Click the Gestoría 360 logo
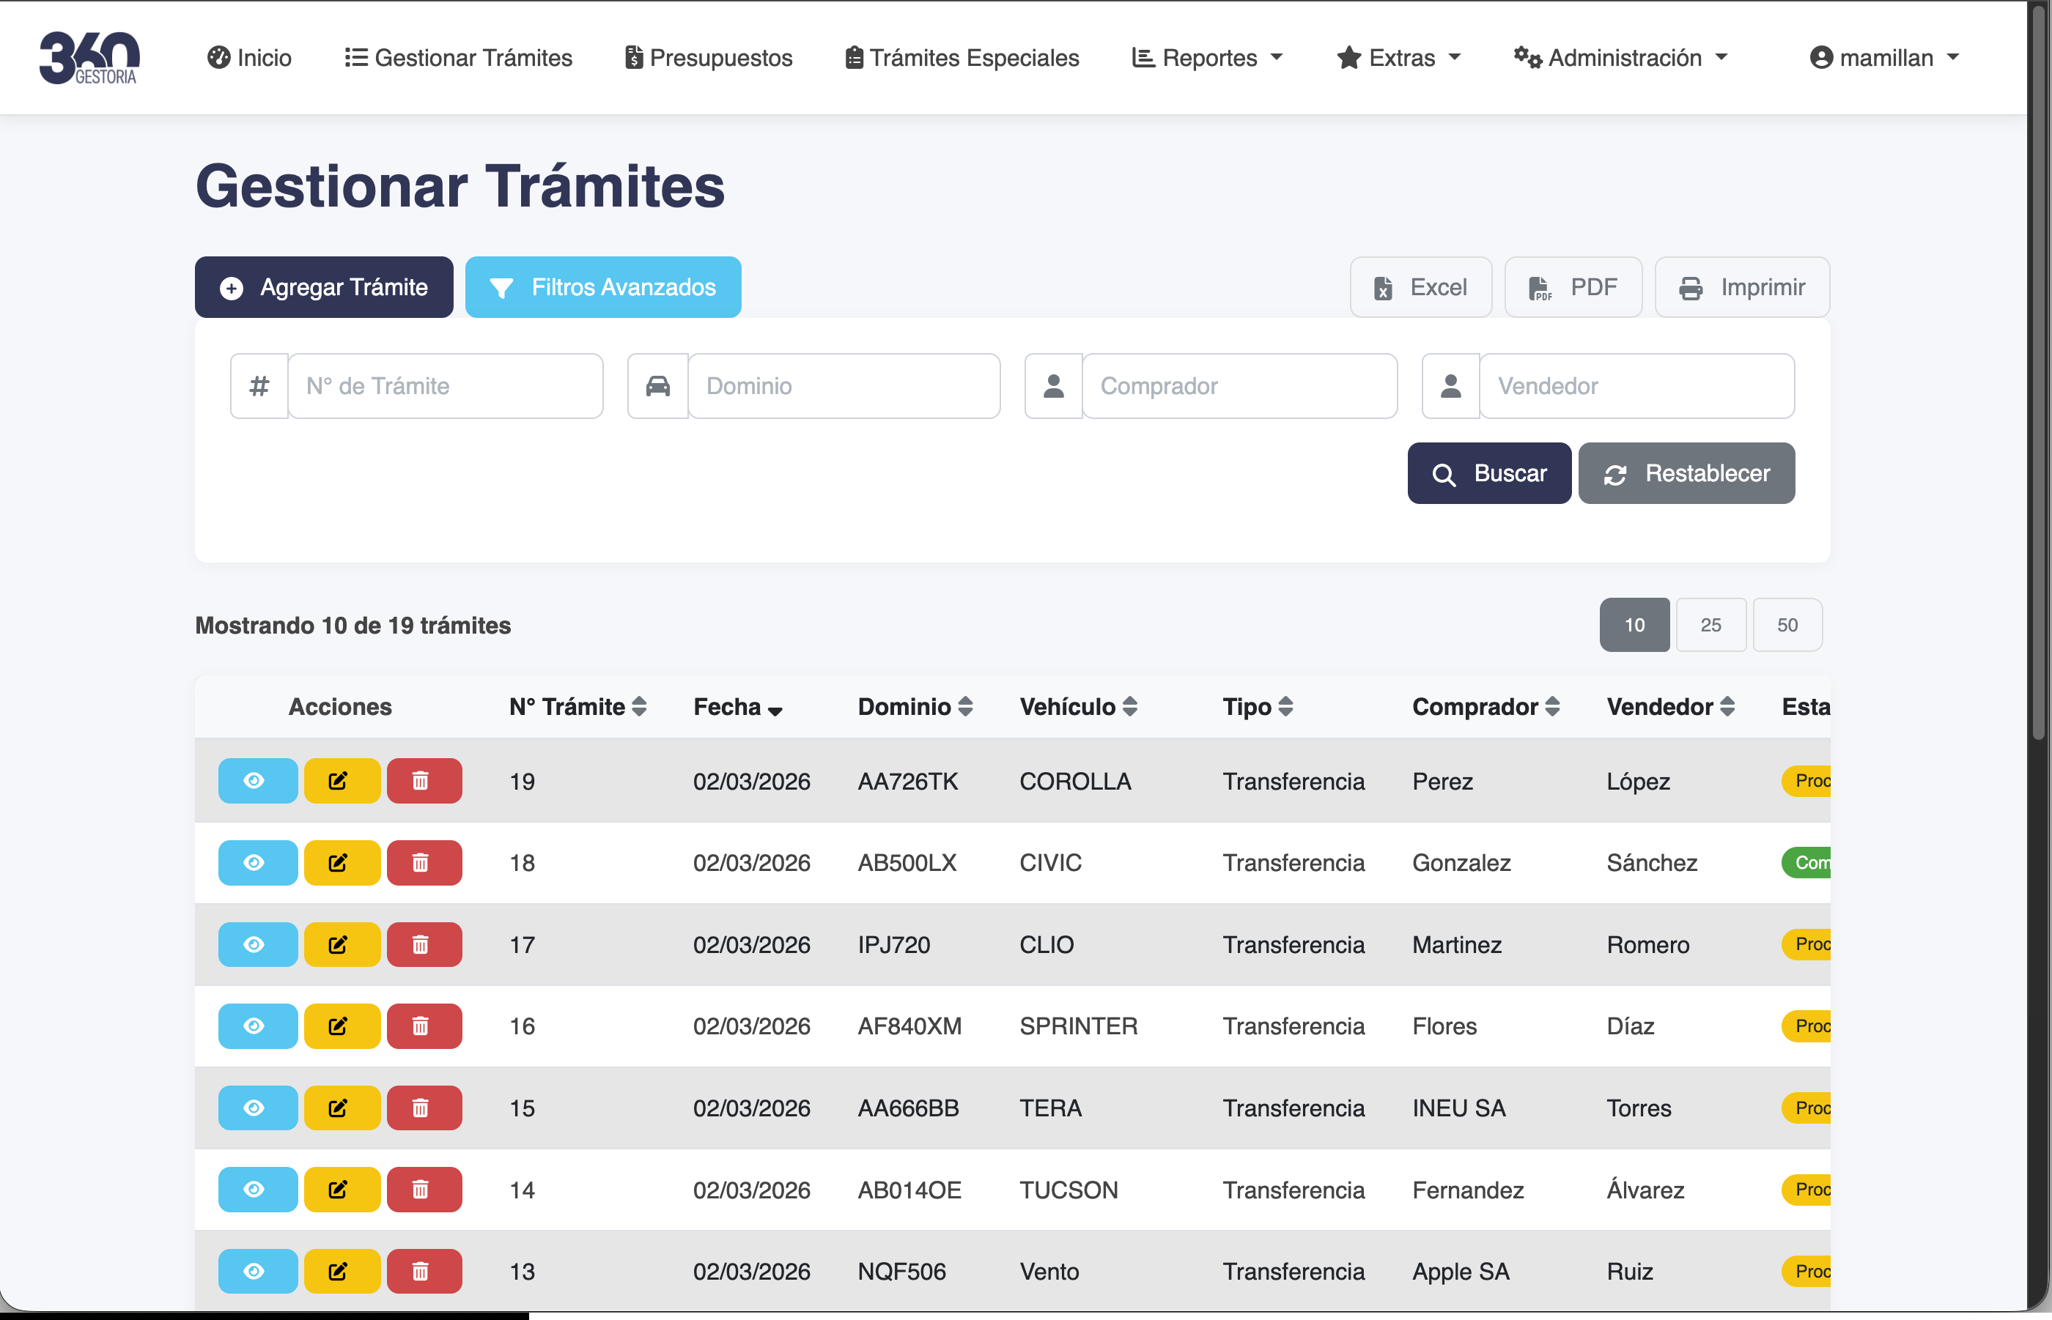Screen dimensions: 2052x1320 [x=89, y=56]
